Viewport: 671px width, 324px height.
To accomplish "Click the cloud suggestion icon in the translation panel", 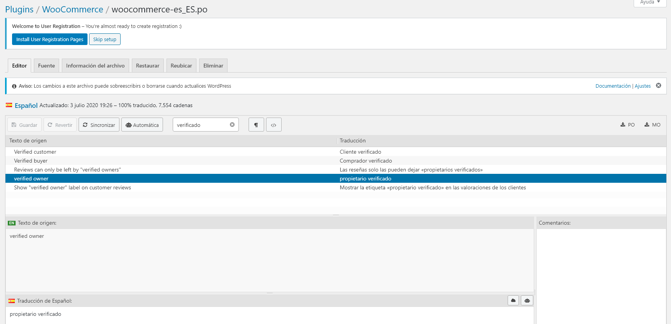I will coord(513,300).
